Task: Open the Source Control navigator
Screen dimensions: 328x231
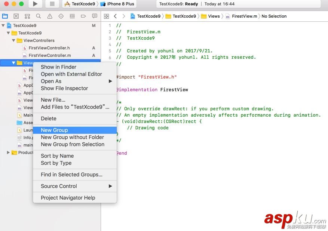Action: 16,16
